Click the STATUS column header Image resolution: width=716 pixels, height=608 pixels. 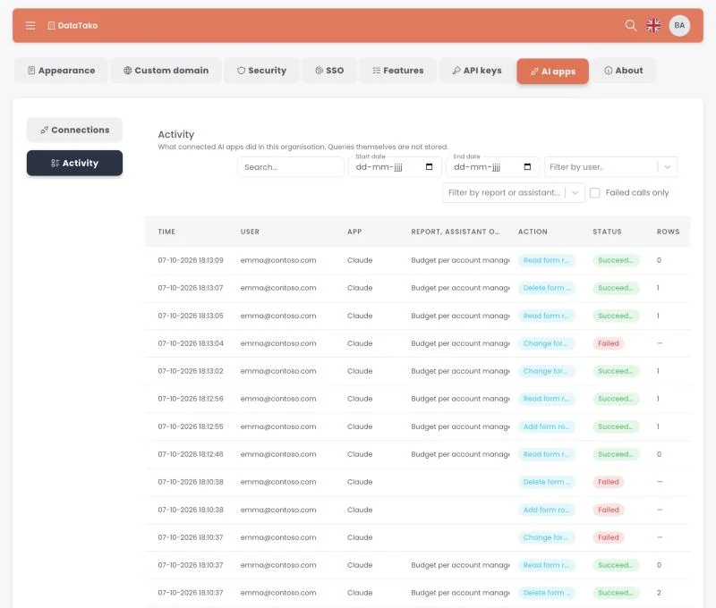[607, 232]
